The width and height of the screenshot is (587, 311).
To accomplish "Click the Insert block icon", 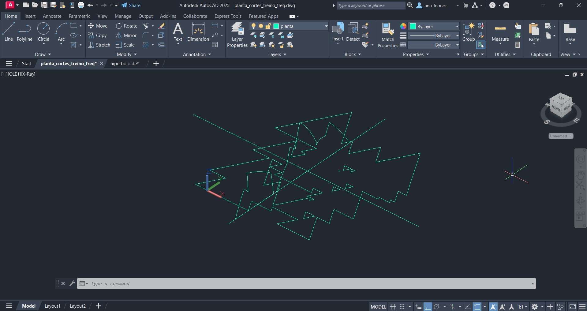I will point(338,32).
